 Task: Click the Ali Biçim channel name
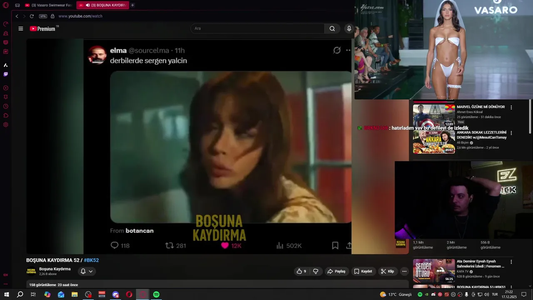click(x=463, y=142)
